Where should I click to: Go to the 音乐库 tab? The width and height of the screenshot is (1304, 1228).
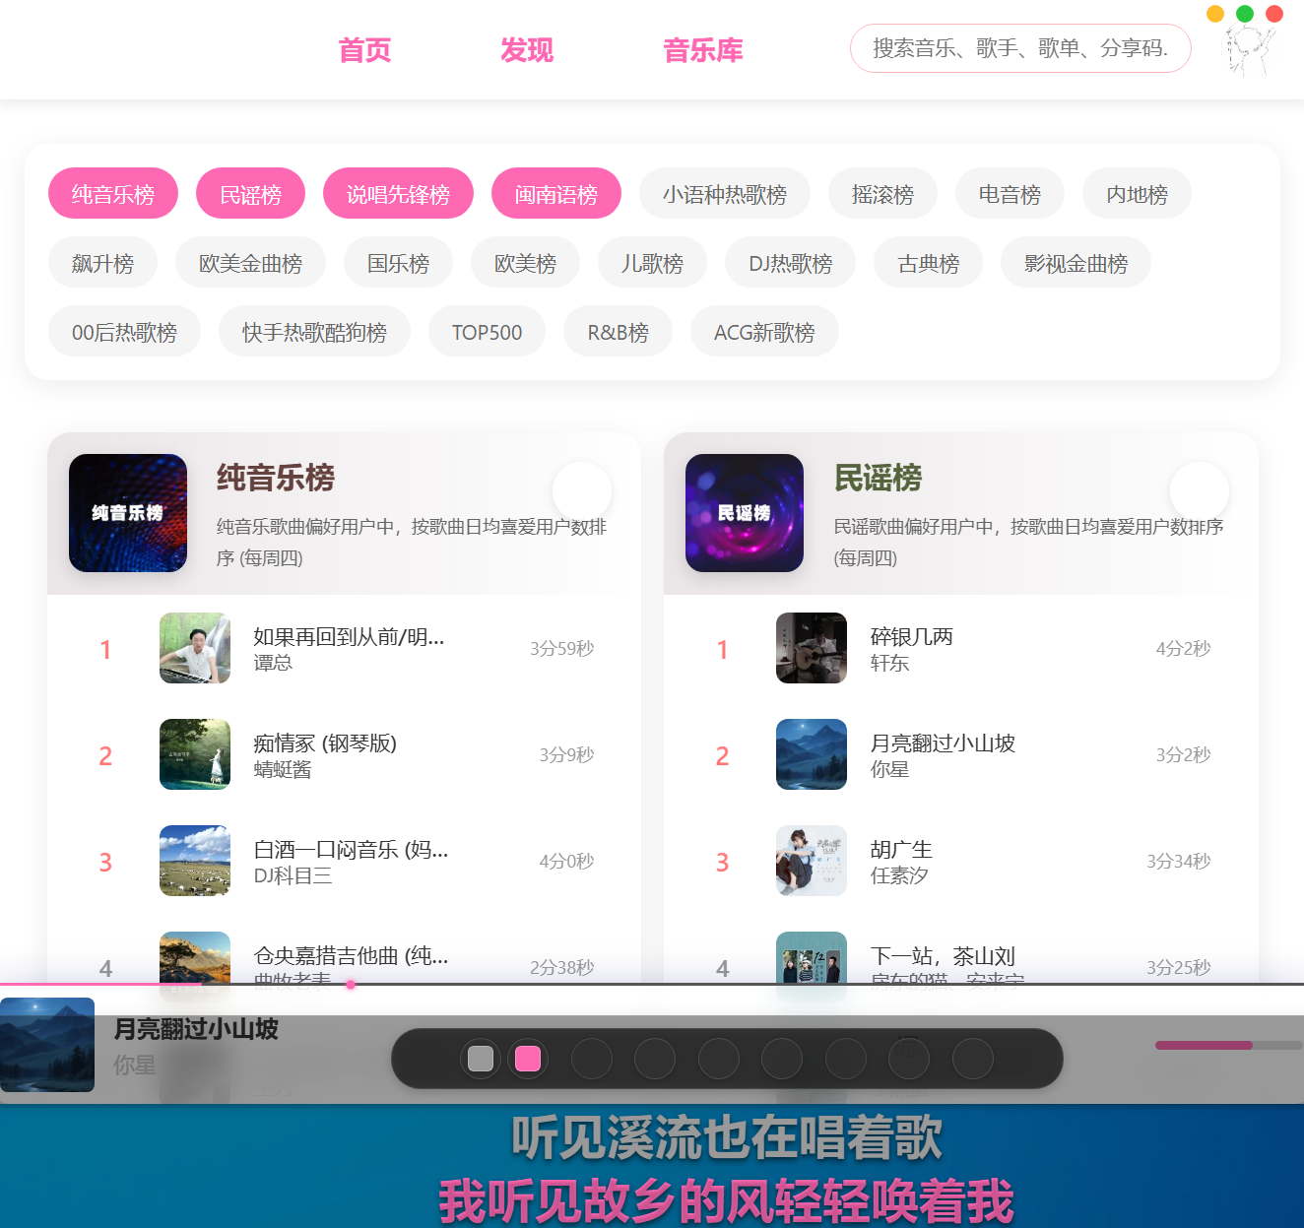[702, 49]
